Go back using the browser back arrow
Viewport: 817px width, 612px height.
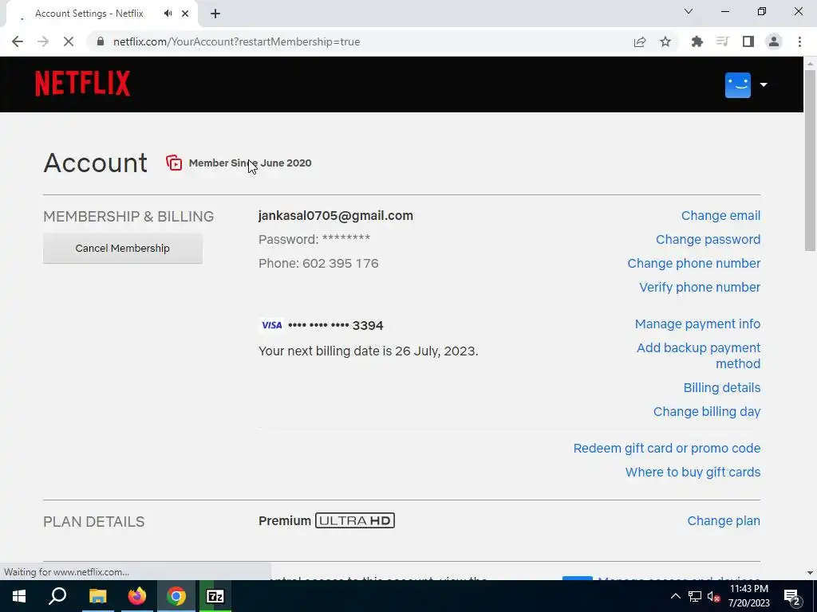click(18, 41)
